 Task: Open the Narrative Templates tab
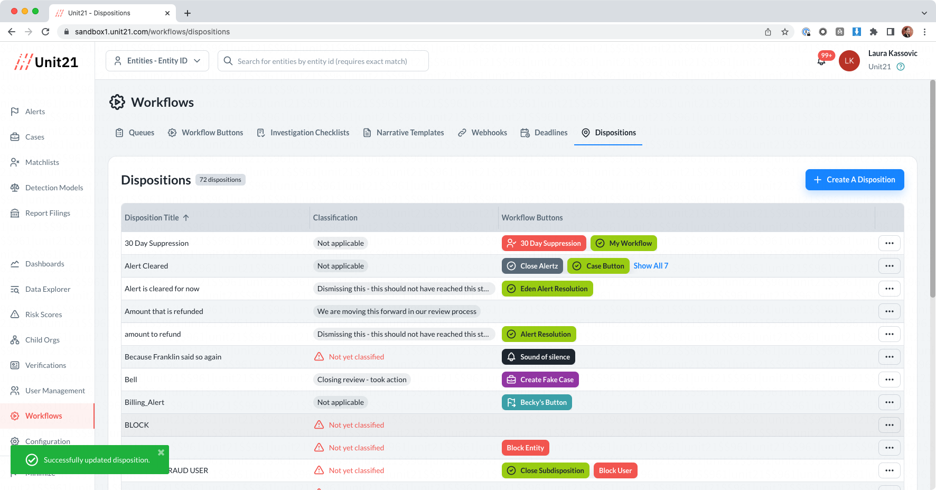(x=404, y=133)
